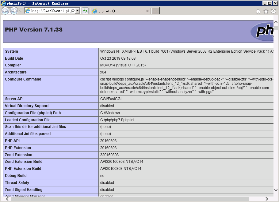The image size is (279, 202).
Task: Click the Internet Explorer title bar icon
Action: pyautogui.click(x=3, y=3)
